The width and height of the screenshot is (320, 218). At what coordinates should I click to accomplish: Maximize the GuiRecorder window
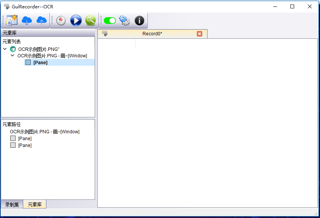pyautogui.click(x=292, y=6)
